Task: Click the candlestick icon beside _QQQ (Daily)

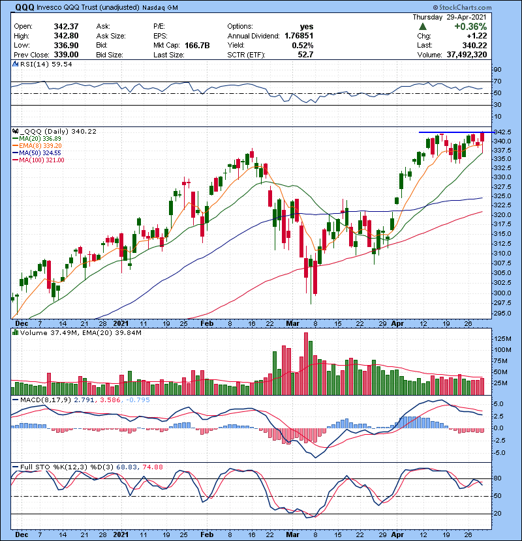Action: (15, 131)
